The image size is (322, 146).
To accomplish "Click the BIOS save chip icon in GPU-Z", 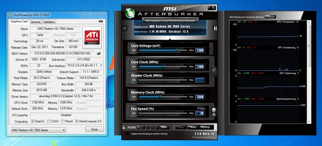I will point(99,53).
